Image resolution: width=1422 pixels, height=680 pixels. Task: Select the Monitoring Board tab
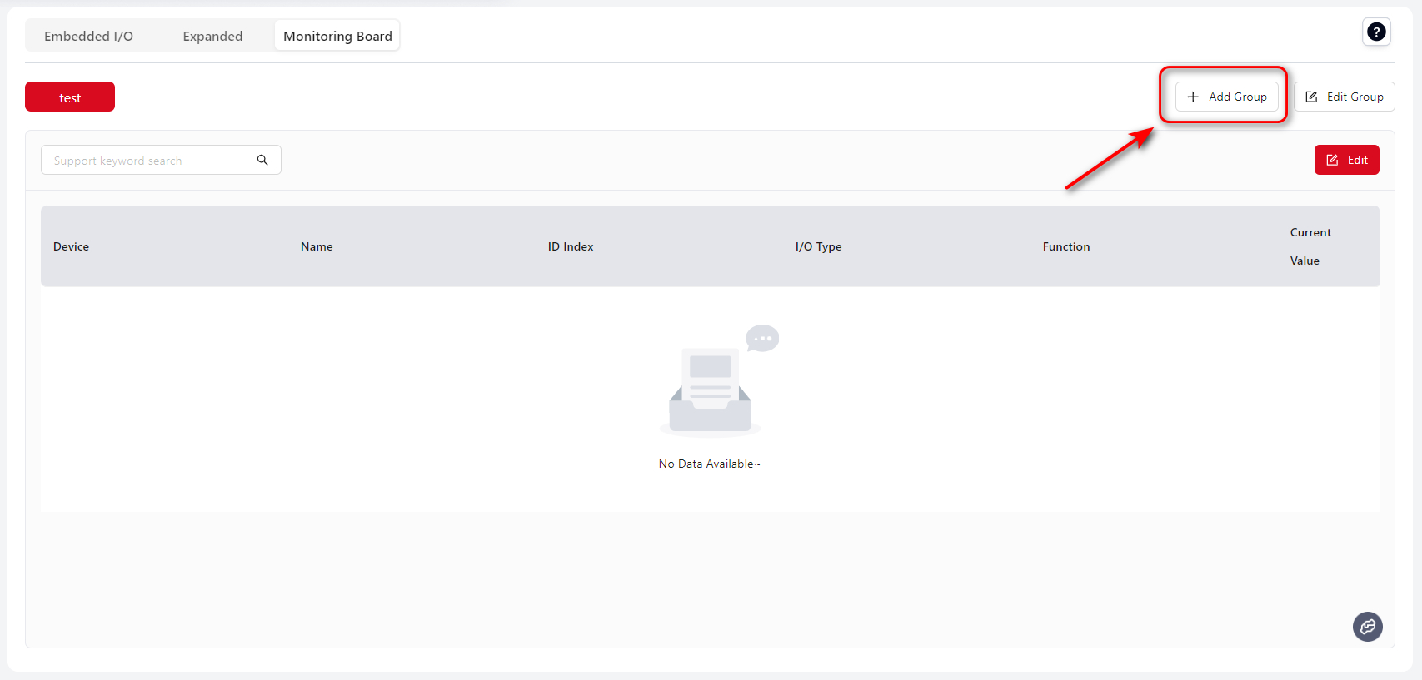coord(337,37)
